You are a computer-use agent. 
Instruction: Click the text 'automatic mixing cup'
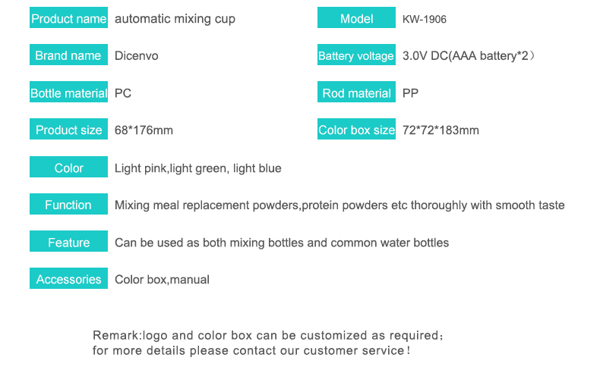(x=175, y=19)
